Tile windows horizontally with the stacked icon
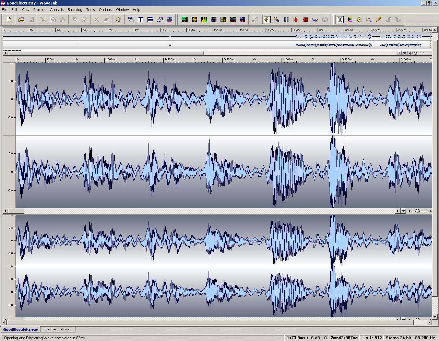Screen dimensions: 439x341 (150, 20)
